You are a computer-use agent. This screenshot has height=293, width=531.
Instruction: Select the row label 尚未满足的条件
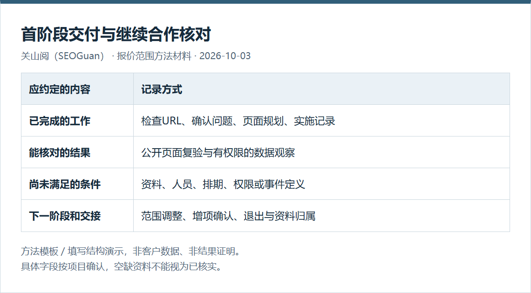click(65, 184)
